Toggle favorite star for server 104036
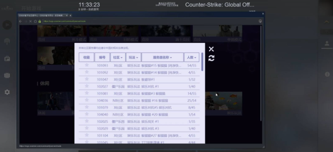Image resolution: width=333 pixels, height=152 pixels. click(86, 100)
